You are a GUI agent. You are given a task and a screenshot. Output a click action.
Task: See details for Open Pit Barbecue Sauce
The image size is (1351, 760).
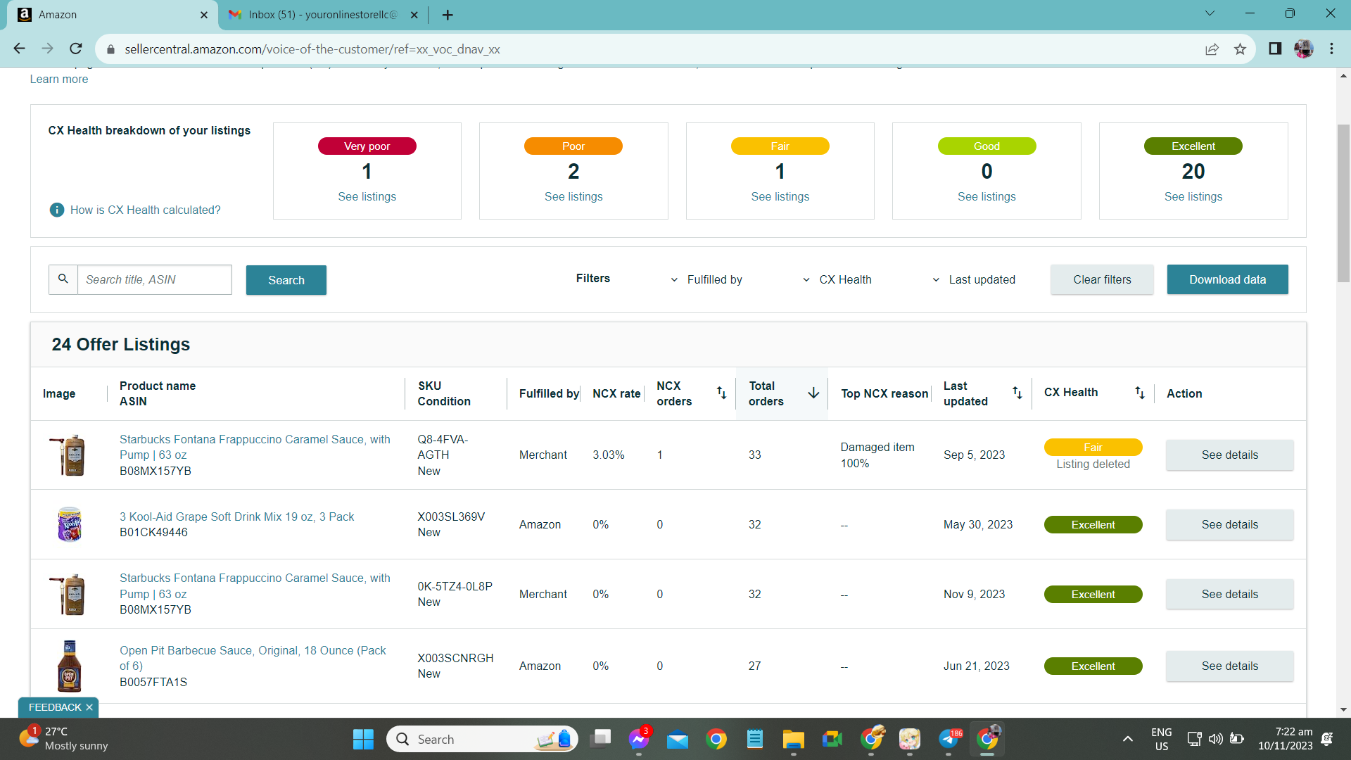tap(1229, 666)
